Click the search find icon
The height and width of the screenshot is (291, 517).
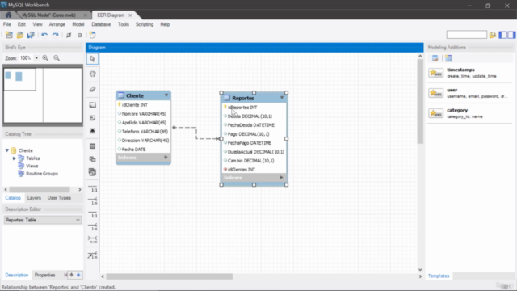493,35
